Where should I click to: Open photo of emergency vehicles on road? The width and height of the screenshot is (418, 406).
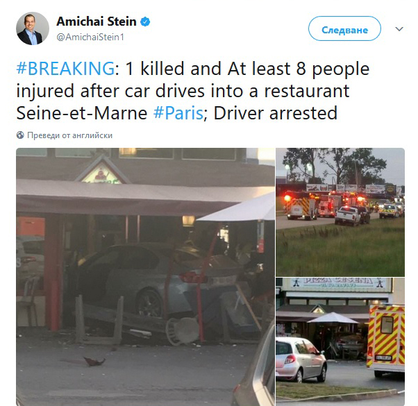click(x=340, y=212)
